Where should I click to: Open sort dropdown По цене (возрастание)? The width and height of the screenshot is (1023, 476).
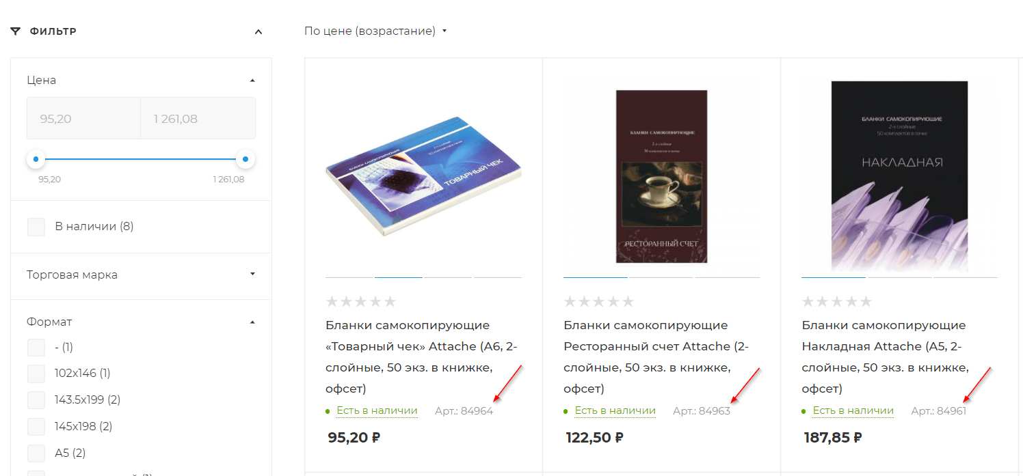coord(375,31)
